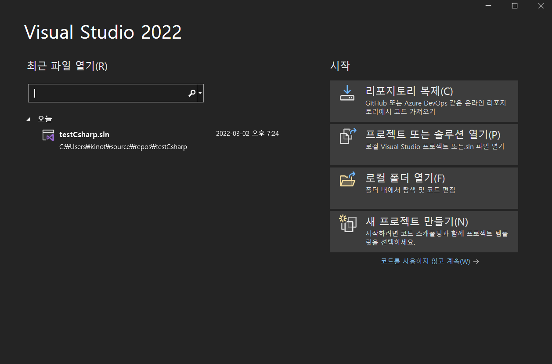
Task: Minimize the Visual Studio window
Action: pos(488,6)
